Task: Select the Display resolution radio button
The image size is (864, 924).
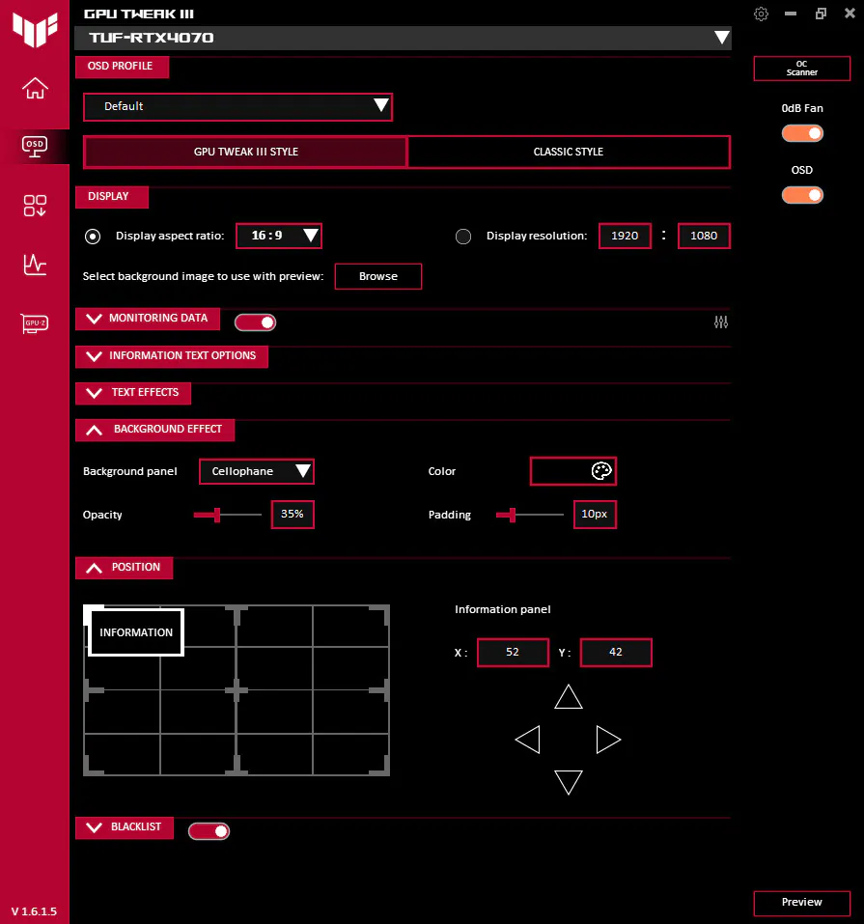Action: (x=463, y=237)
